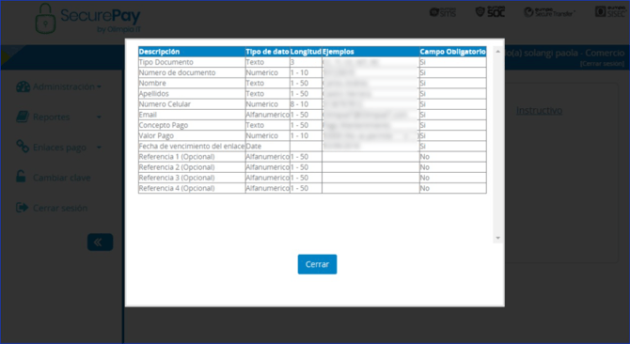Screen dimensions: 630x344
Task: Select the Referencia 4 (Opcional) cell
Action: (x=192, y=188)
